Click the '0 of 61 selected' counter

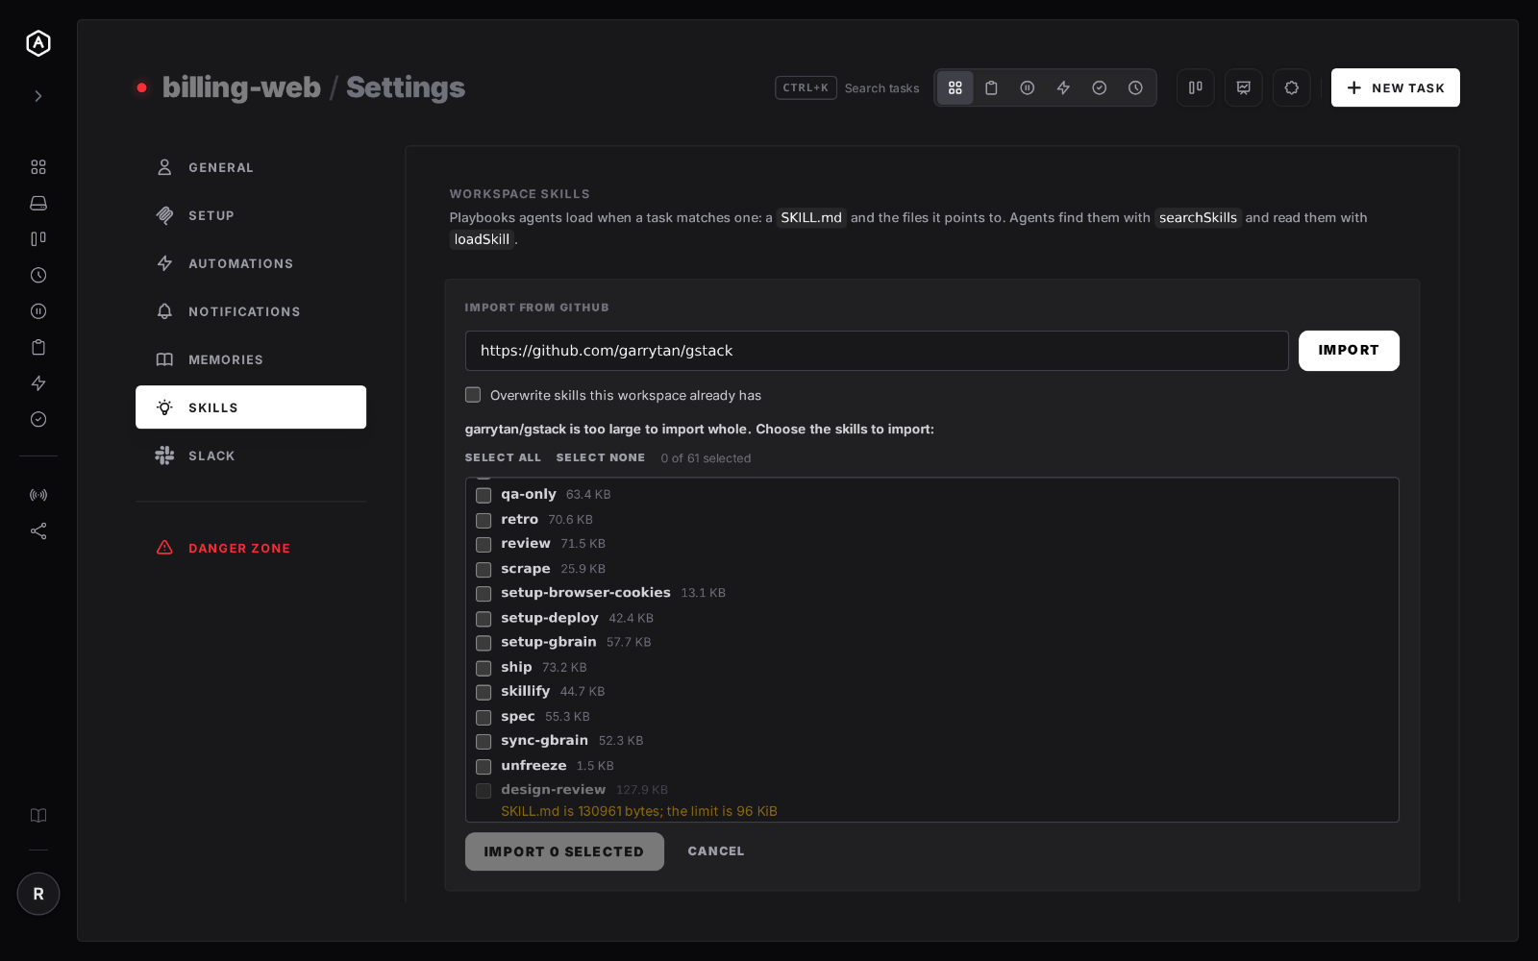pyautogui.click(x=706, y=458)
